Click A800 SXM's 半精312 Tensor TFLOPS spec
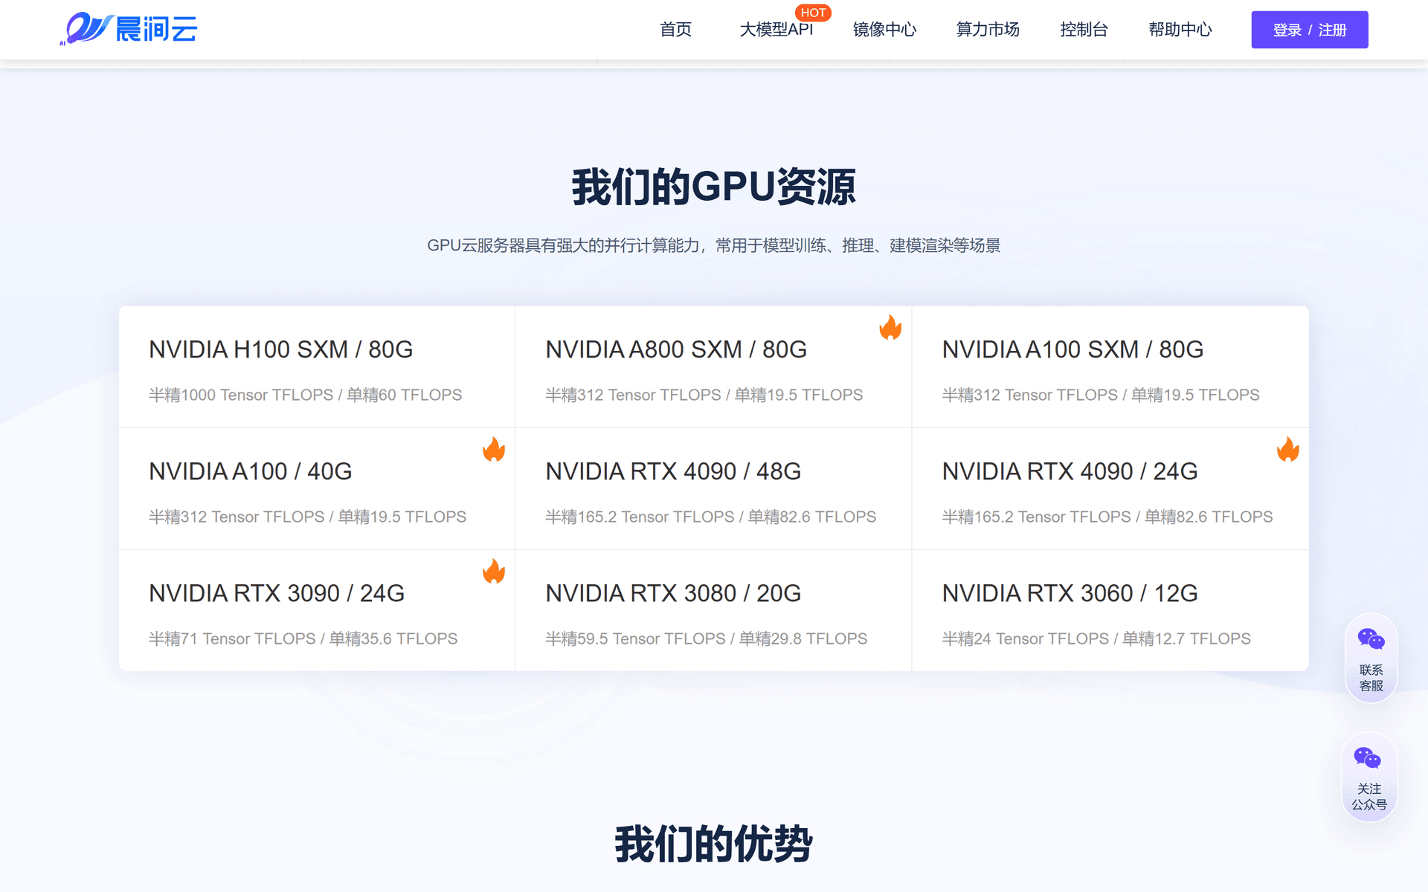Image resolution: width=1428 pixels, height=892 pixels. [704, 395]
